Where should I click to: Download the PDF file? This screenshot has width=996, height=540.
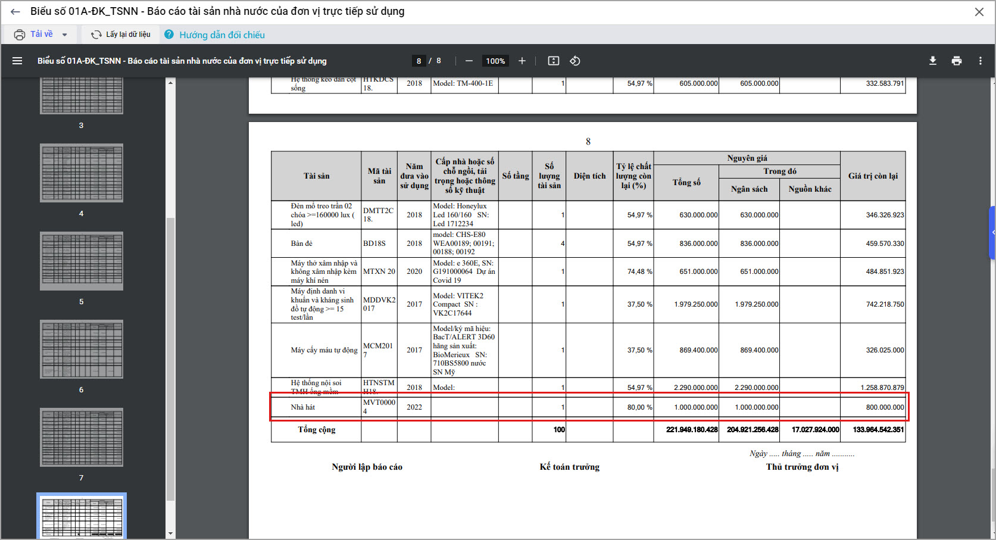933,61
